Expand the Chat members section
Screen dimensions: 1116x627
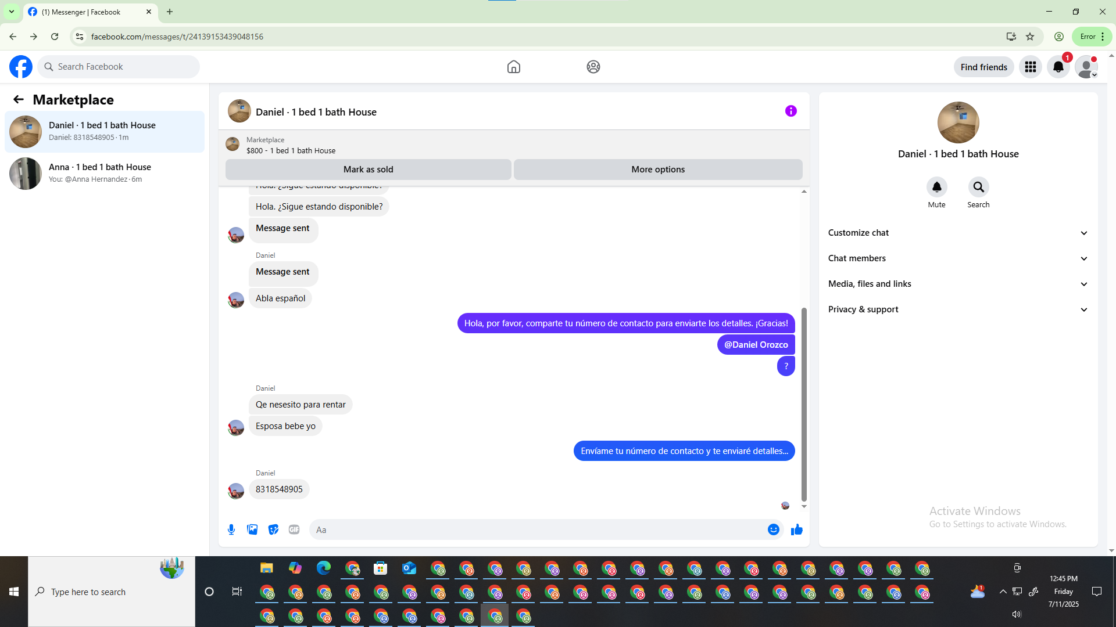958,258
